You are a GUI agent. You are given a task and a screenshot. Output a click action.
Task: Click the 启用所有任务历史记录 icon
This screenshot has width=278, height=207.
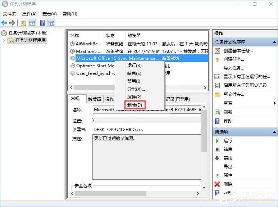(x=217, y=85)
